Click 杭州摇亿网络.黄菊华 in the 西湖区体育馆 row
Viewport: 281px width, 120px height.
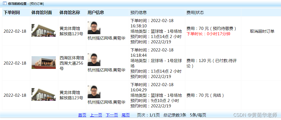pyautogui.click(x=106, y=70)
